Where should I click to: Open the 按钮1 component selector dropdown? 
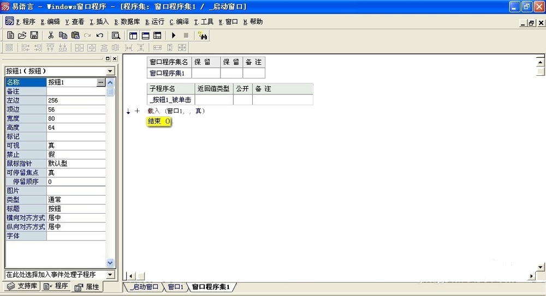[x=110, y=71]
